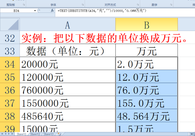Image resolution: width=195 pixels, height=136 pixels.
Task: Go to next sheet navigation arrow
Action: coord(9,134)
